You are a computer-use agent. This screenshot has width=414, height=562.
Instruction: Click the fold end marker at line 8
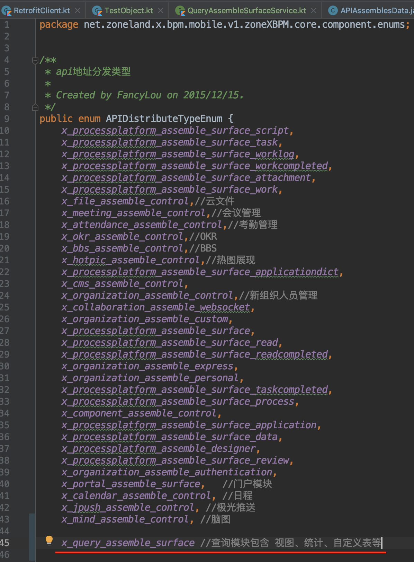(35, 107)
